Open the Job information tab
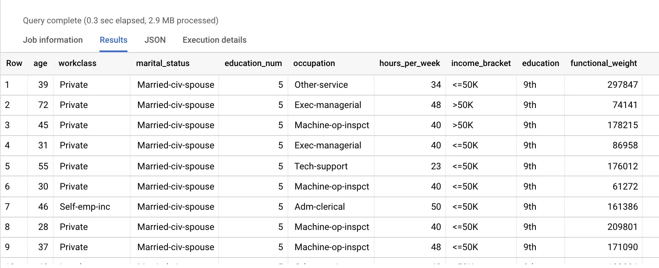Screen dimensions: 659x268 pyautogui.click(x=53, y=40)
